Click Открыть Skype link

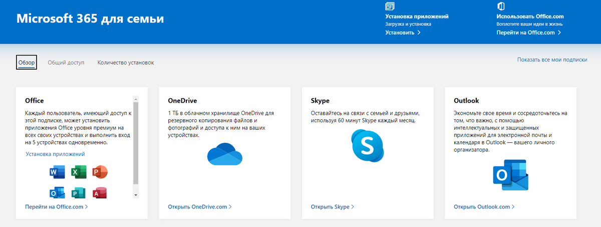(333, 206)
